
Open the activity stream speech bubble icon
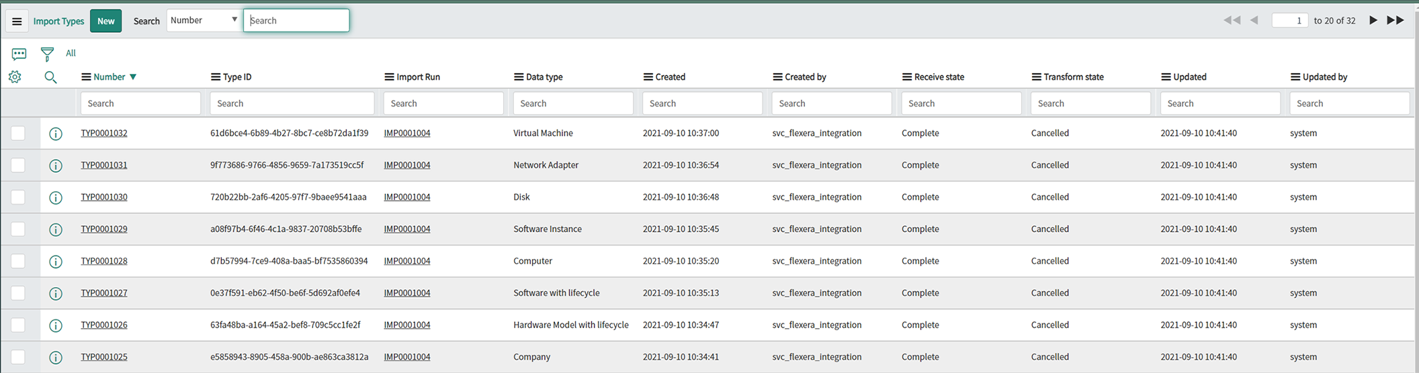click(x=19, y=54)
